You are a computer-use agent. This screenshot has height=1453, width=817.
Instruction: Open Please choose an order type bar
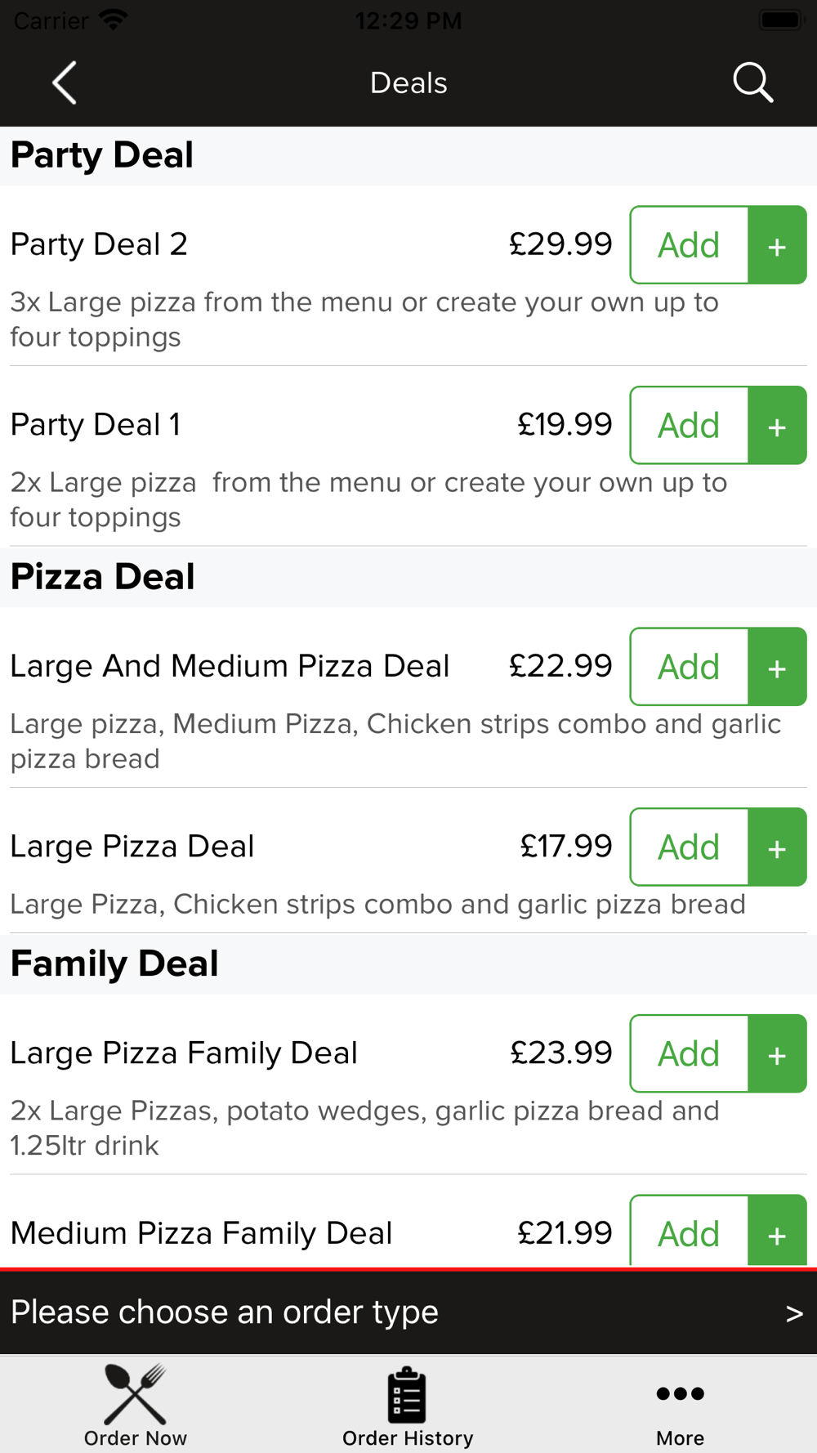pyautogui.click(x=408, y=1312)
